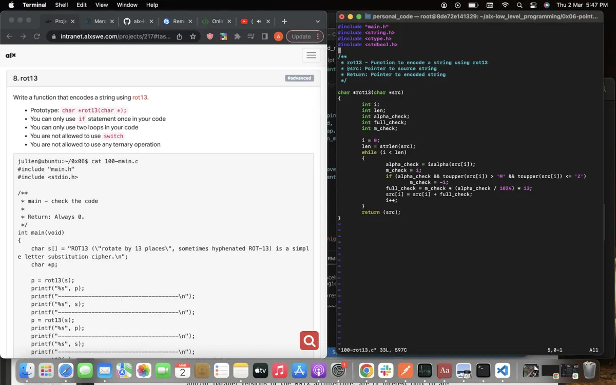The width and height of the screenshot is (616, 385).
Task: Follow the rot13 link
Action: [140, 98]
